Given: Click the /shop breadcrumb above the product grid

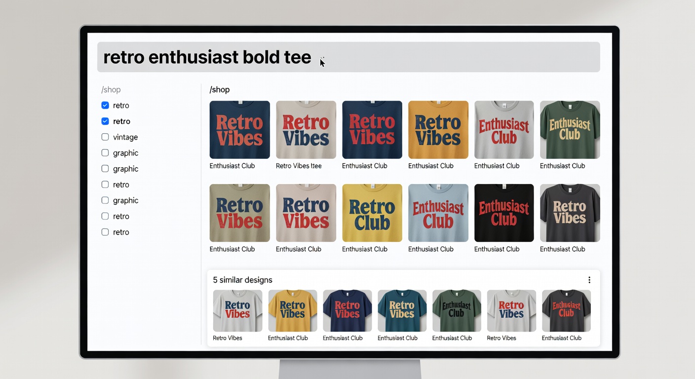Looking at the screenshot, I should pos(220,90).
